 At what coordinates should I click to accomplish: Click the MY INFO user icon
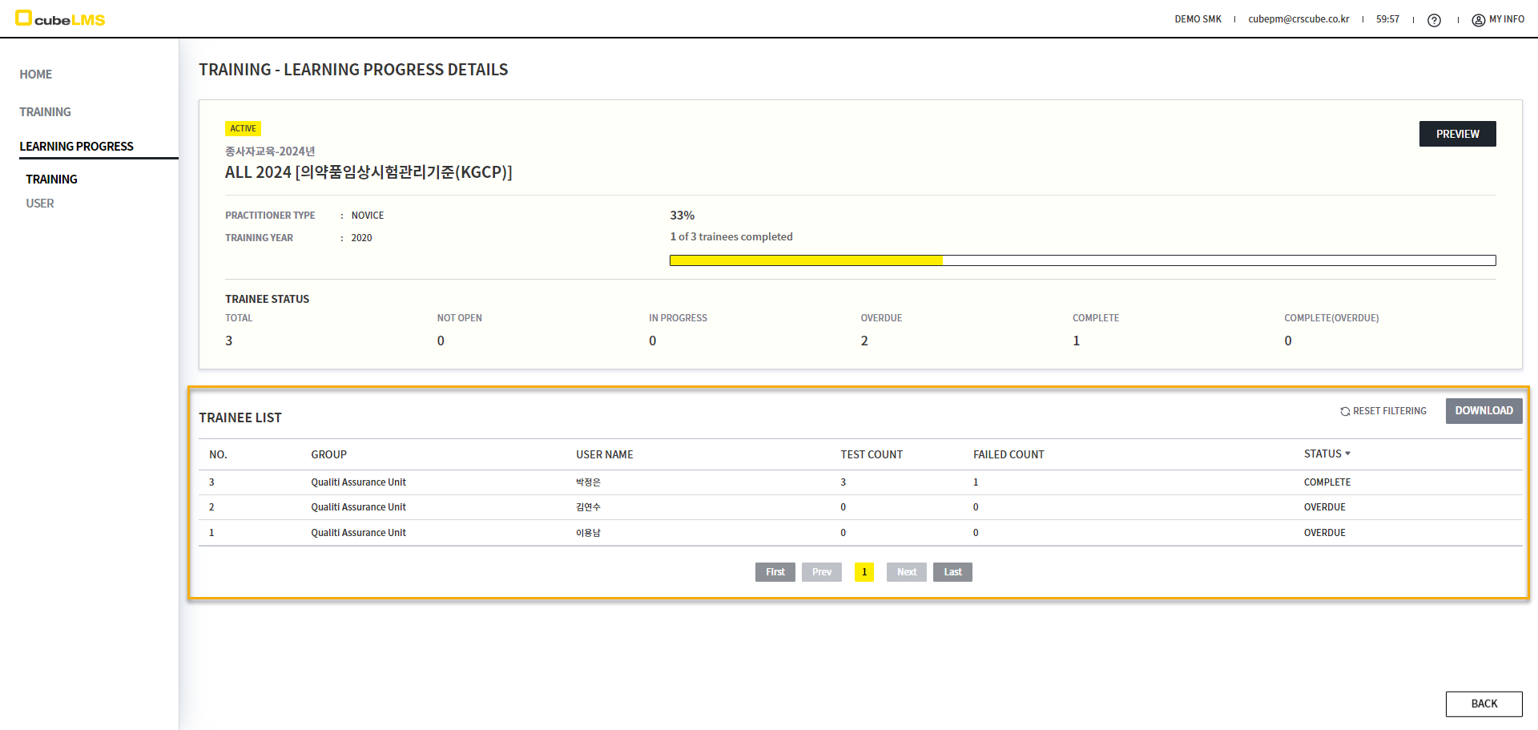click(1478, 20)
